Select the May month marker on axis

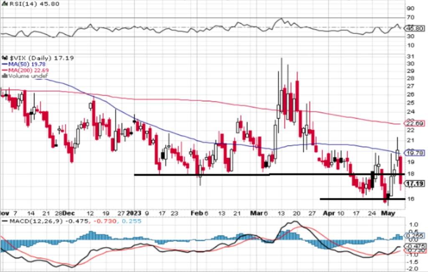pos(388,213)
